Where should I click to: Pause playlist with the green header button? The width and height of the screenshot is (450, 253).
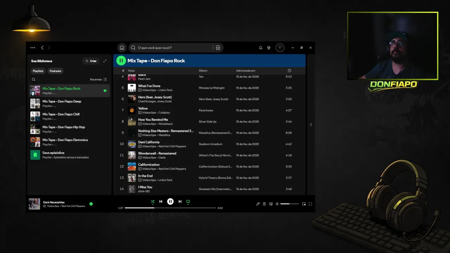coord(121,60)
